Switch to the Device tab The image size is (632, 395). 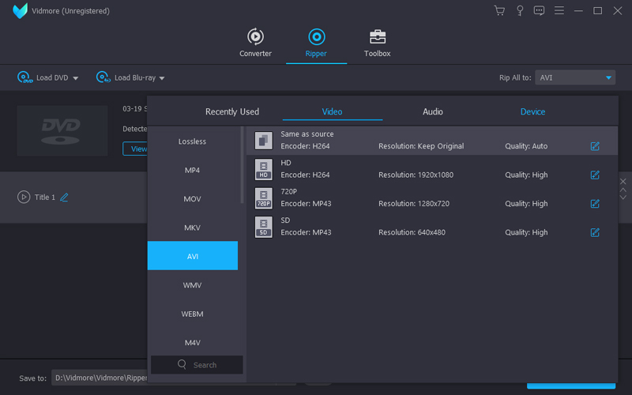click(x=532, y=111)
